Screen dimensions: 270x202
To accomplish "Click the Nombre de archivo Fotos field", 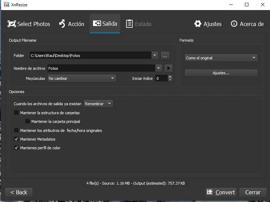I will coord(101,68).
